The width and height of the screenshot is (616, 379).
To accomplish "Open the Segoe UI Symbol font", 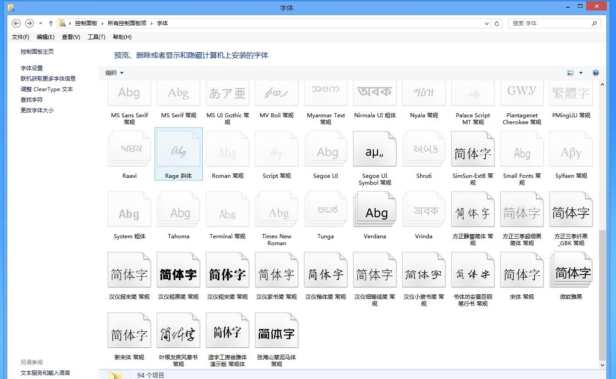I will point(375,148).
